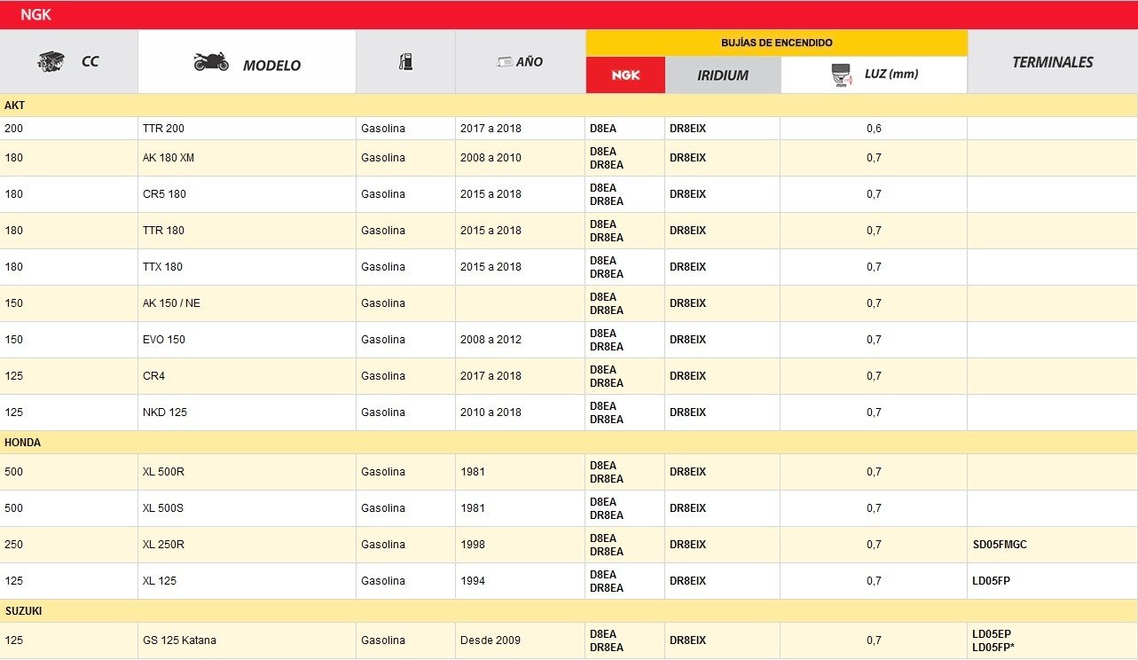Screen dimensions: 1138x660
Task: Click the BUJÍAS DE ENCENDIDO yellow header
Action: 776,43
